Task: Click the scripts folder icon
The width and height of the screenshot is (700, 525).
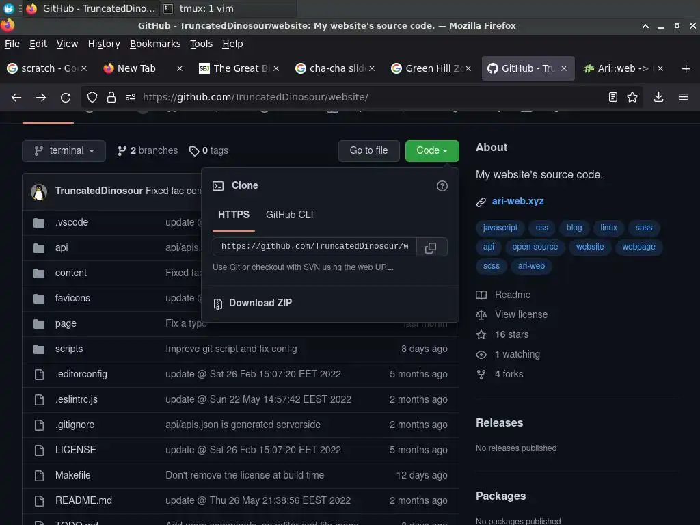Action: 39,349
